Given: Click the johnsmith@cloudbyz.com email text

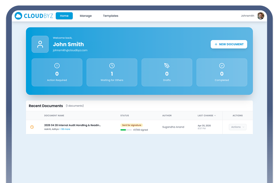Looking at the screenshot, I should point(70,50).
